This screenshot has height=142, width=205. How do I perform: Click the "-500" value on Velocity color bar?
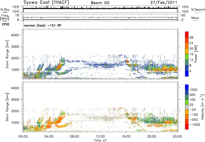coord(194,120)
